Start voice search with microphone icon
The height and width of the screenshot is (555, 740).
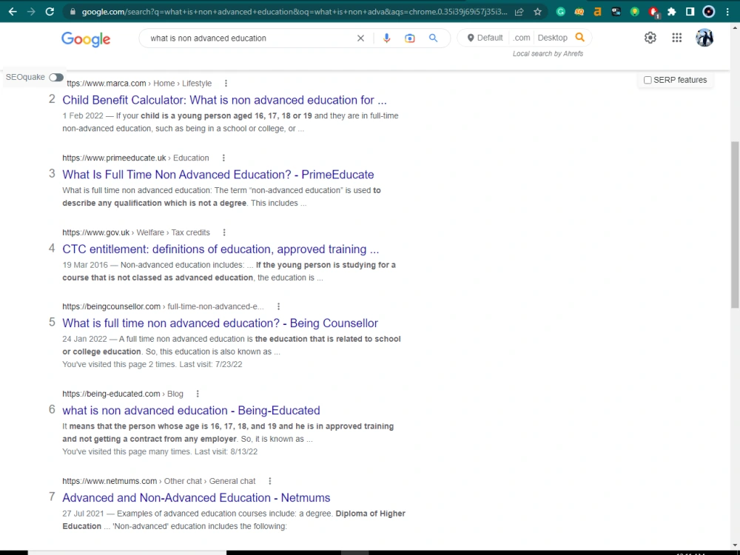click(x=386, y=38)
